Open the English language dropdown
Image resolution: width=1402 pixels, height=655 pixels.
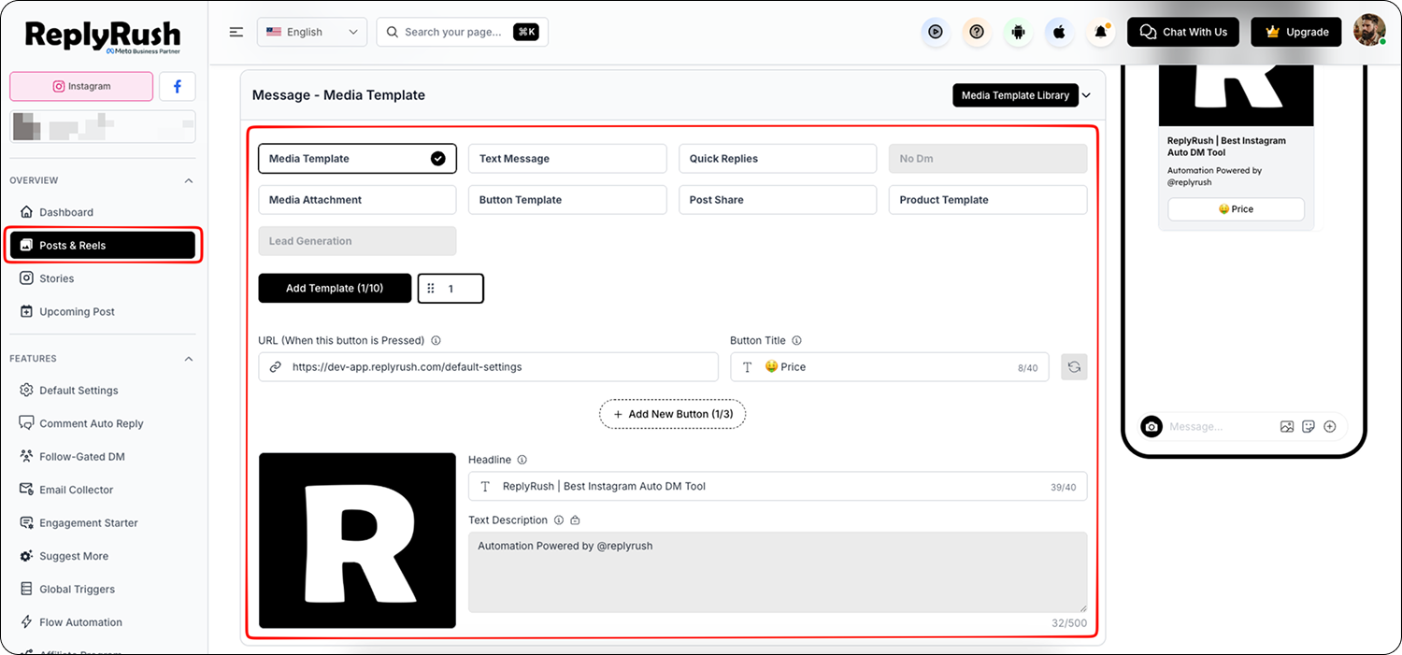coord(312,32)
